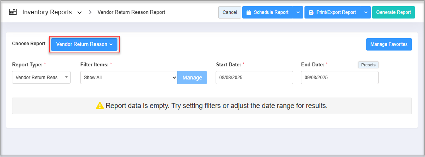Open Manage Favorites

point(389,44)
